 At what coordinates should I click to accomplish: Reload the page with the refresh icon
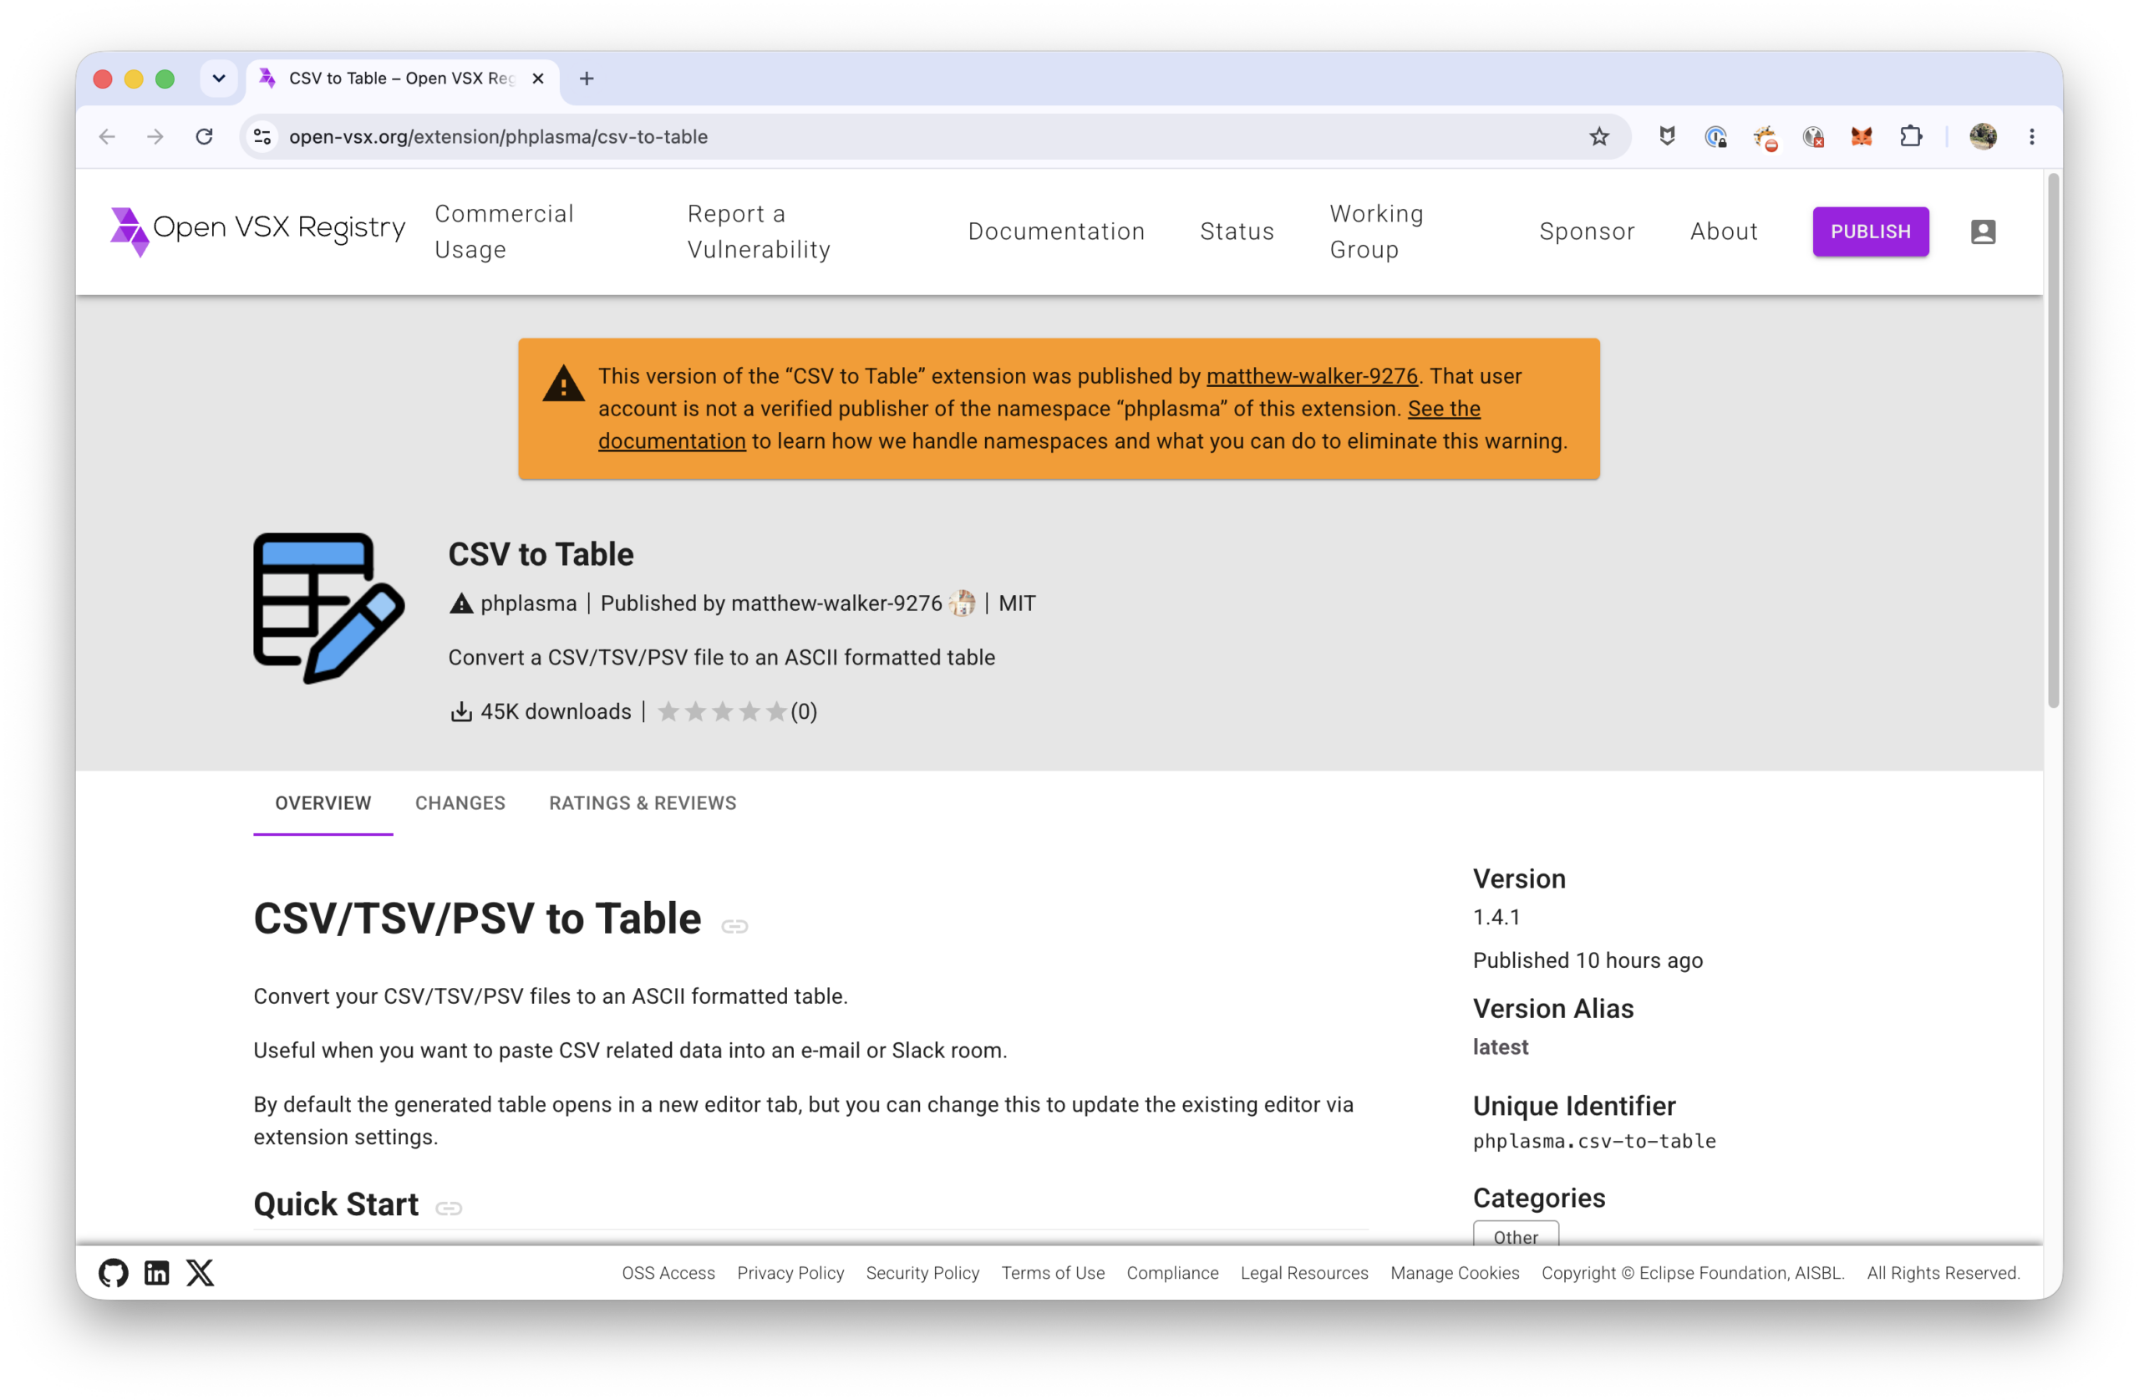(x=205, y=137)
